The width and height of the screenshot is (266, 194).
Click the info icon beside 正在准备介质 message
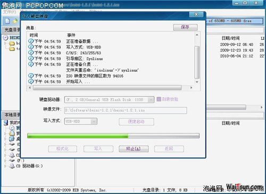(x=31, y=64)
